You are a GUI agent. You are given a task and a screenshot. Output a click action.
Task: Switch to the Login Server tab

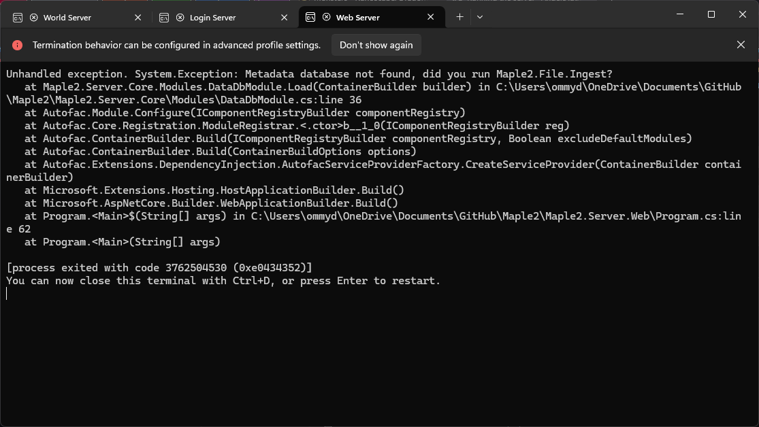[x=212, y=18]
